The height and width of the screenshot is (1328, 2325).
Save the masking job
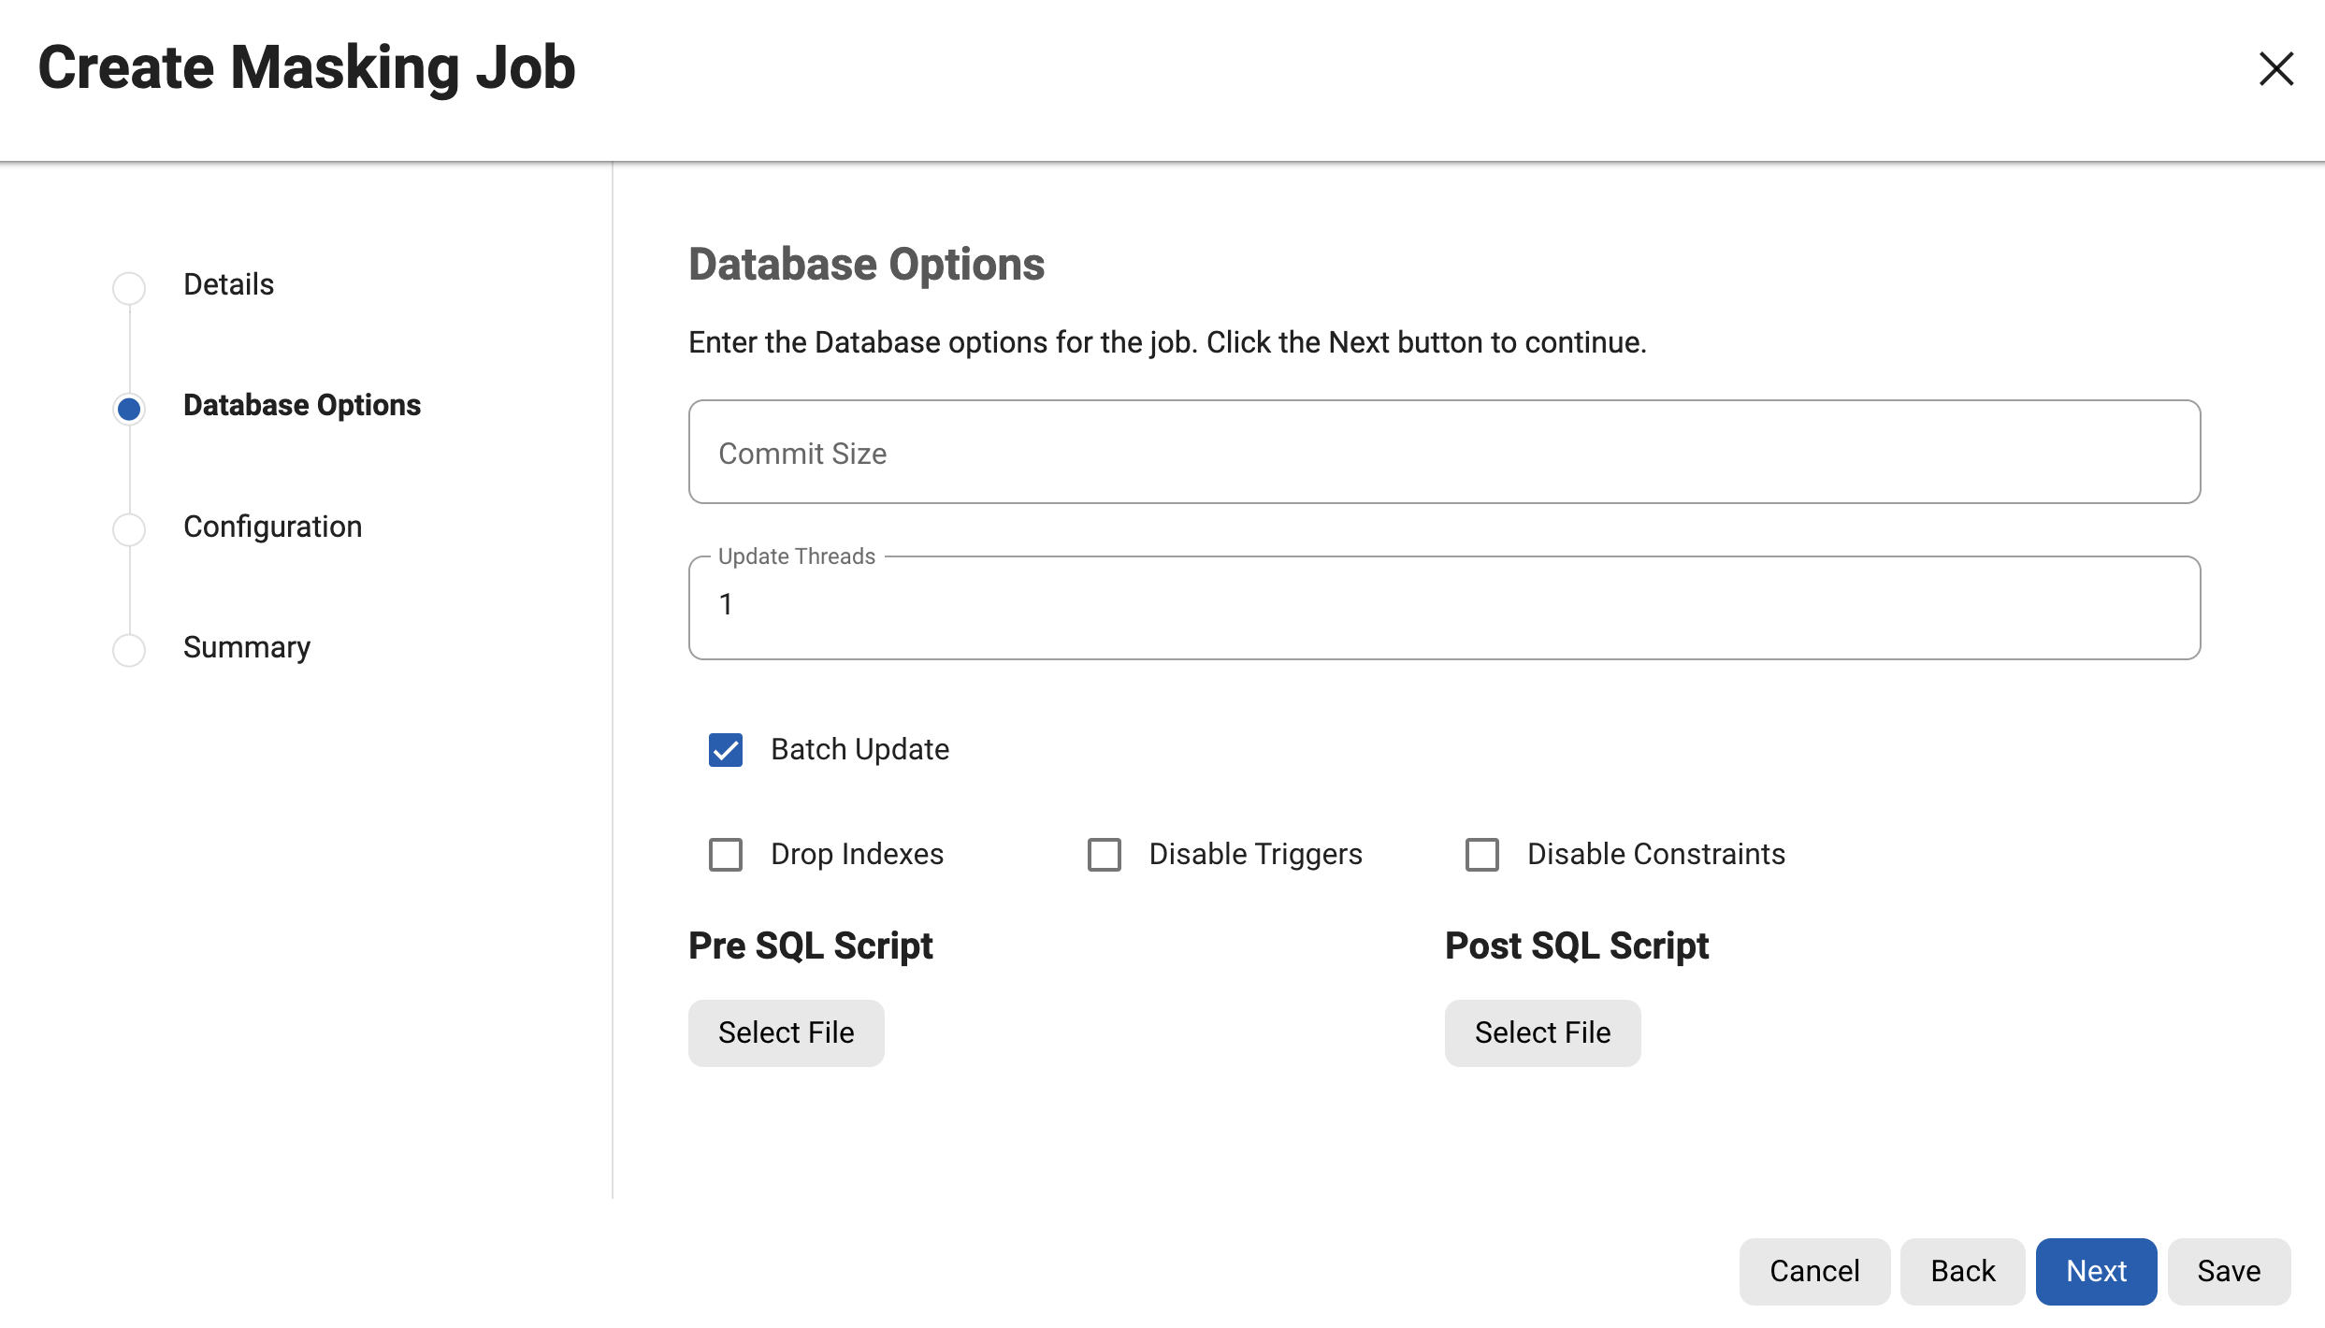pyautogui.click(x=2228, y=1271)
